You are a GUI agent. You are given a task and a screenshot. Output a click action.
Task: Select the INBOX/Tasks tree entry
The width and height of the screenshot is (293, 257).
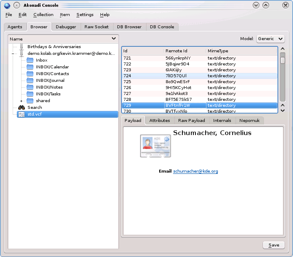pyautogui.click(x=48, y=94)
